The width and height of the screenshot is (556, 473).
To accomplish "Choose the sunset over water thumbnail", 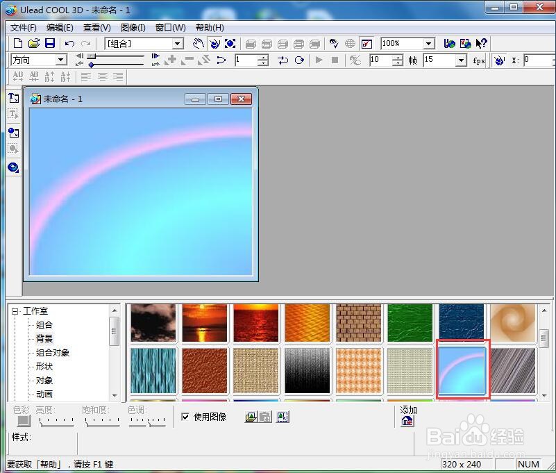I will (205, 323).
